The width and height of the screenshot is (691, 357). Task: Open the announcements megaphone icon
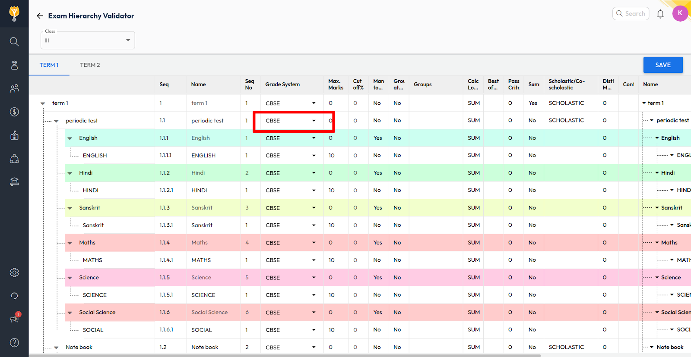coord(14,319)
